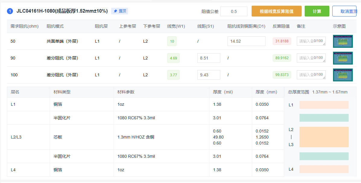Click remark textarea in 100 ohm row
361x183 pixels.
pyautogui.click(x=311, y=75)
